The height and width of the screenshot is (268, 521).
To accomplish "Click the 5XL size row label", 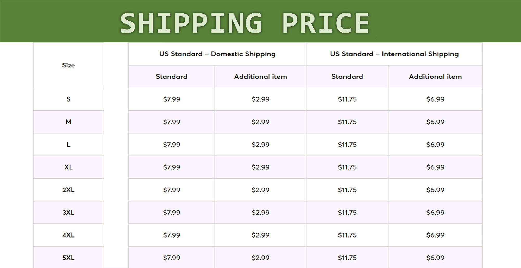I will coord(68,258).
